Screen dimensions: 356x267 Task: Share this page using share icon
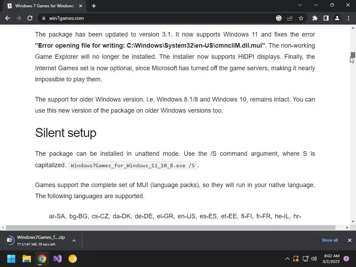pyautogui.click(x=290, y=18)
